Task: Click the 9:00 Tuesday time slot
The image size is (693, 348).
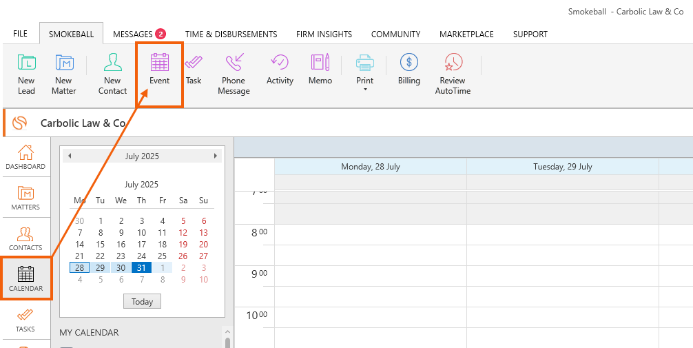Action: (563, 276)
